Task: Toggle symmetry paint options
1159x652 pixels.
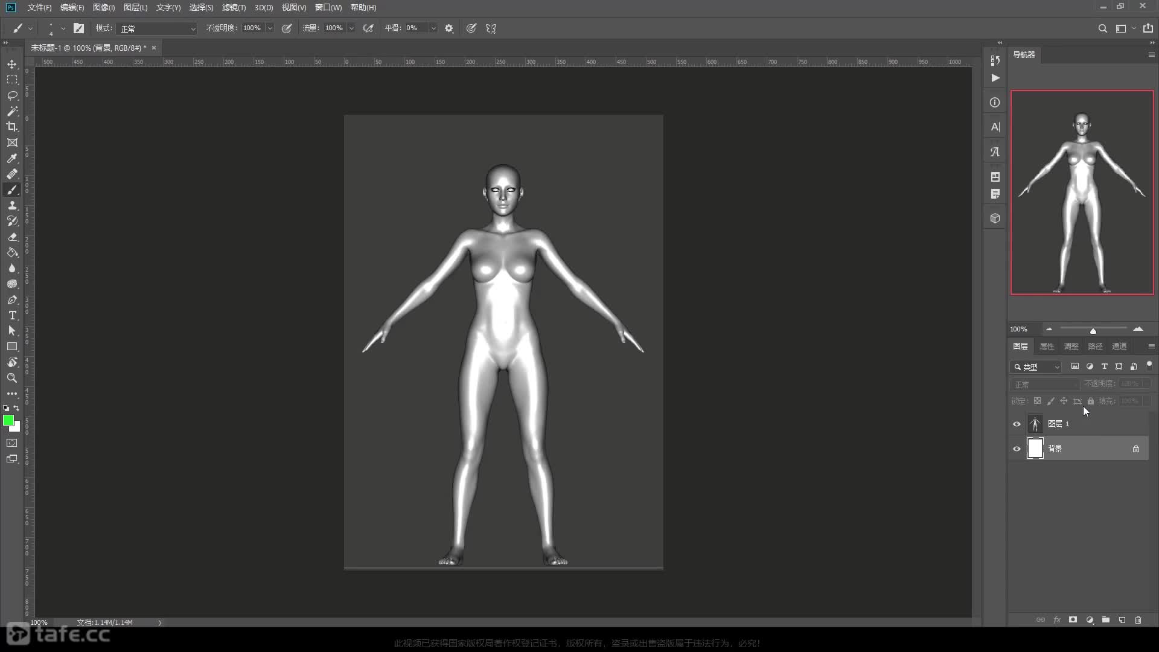Action: 491,28
